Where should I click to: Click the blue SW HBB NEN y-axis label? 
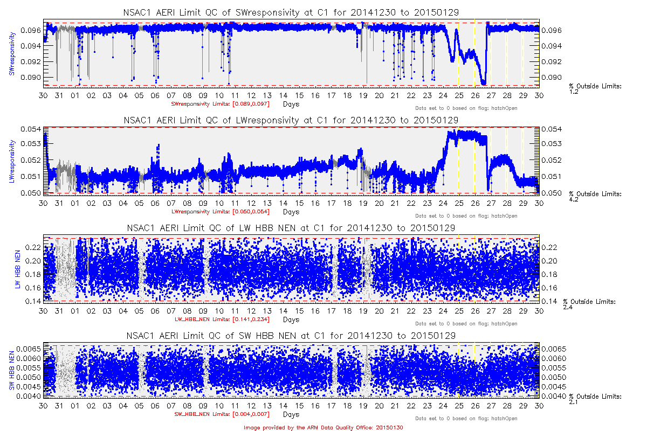[x=11, y=371]
